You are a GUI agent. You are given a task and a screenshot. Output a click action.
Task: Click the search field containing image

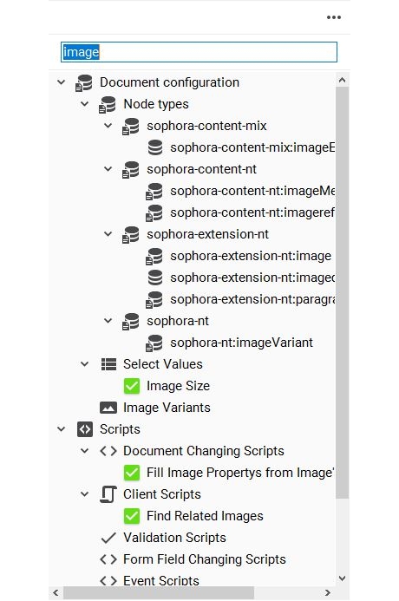coord(199,52)
